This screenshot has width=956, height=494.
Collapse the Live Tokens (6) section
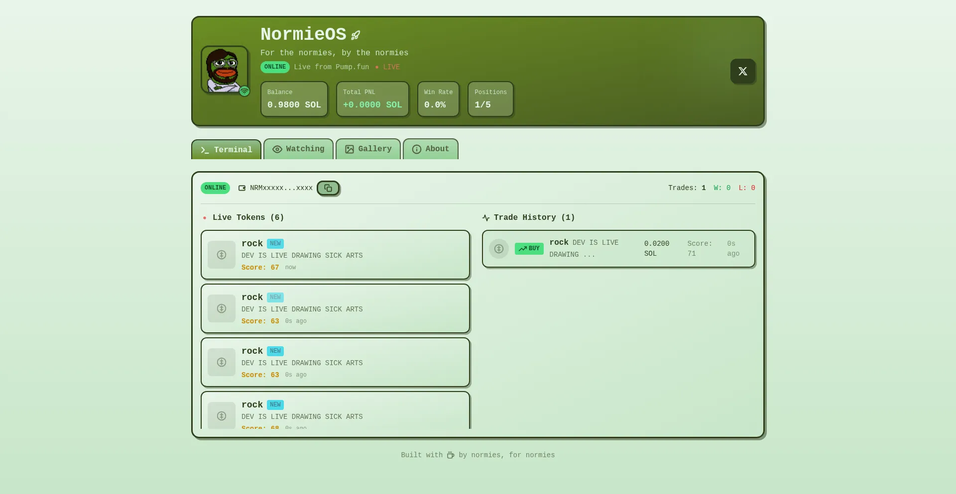click(x=248, y=217)
